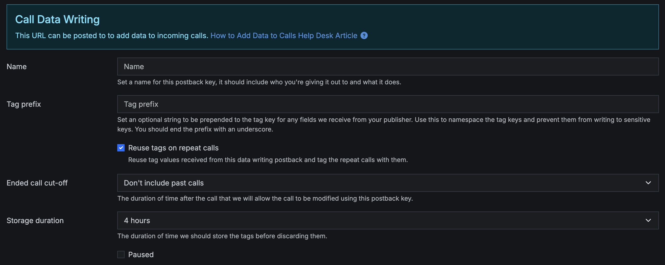The height and width of the screenshot is (265, 665).
Task: Click the blue question mark help icon
Action: tap(364, 36)
